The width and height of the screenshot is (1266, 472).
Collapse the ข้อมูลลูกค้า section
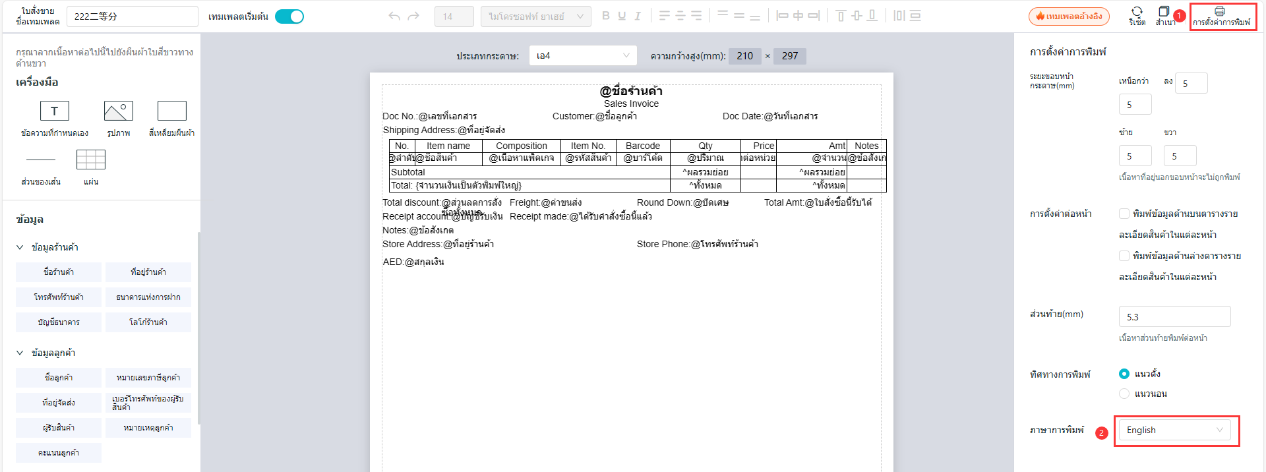tap(20, 353)
